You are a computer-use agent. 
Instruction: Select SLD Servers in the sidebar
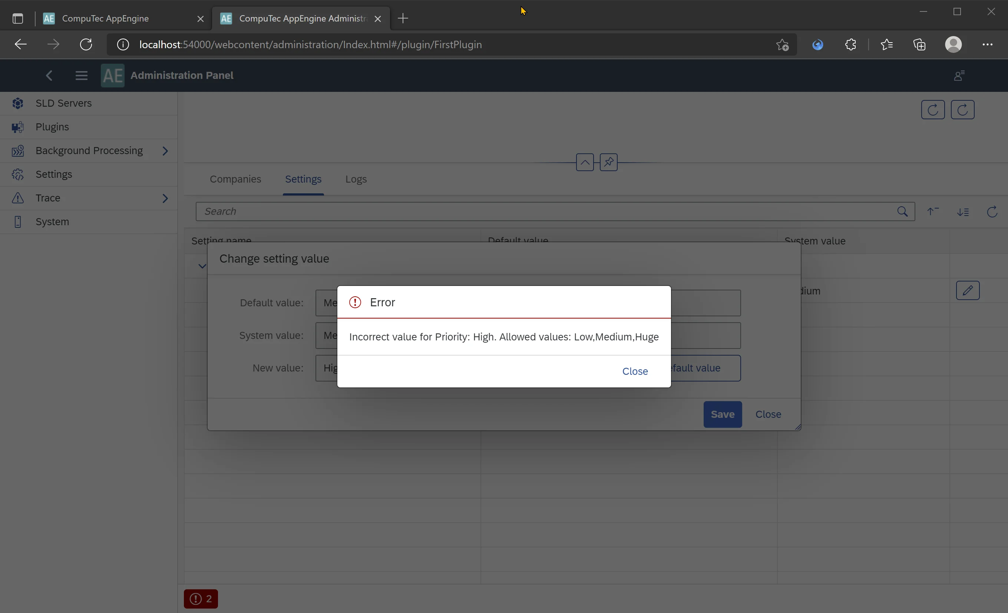(x=63, y=103)
